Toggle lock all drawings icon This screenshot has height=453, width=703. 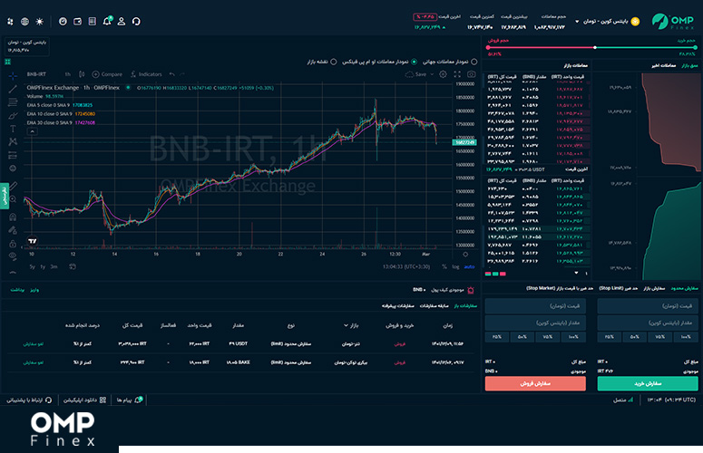point(13,244)
